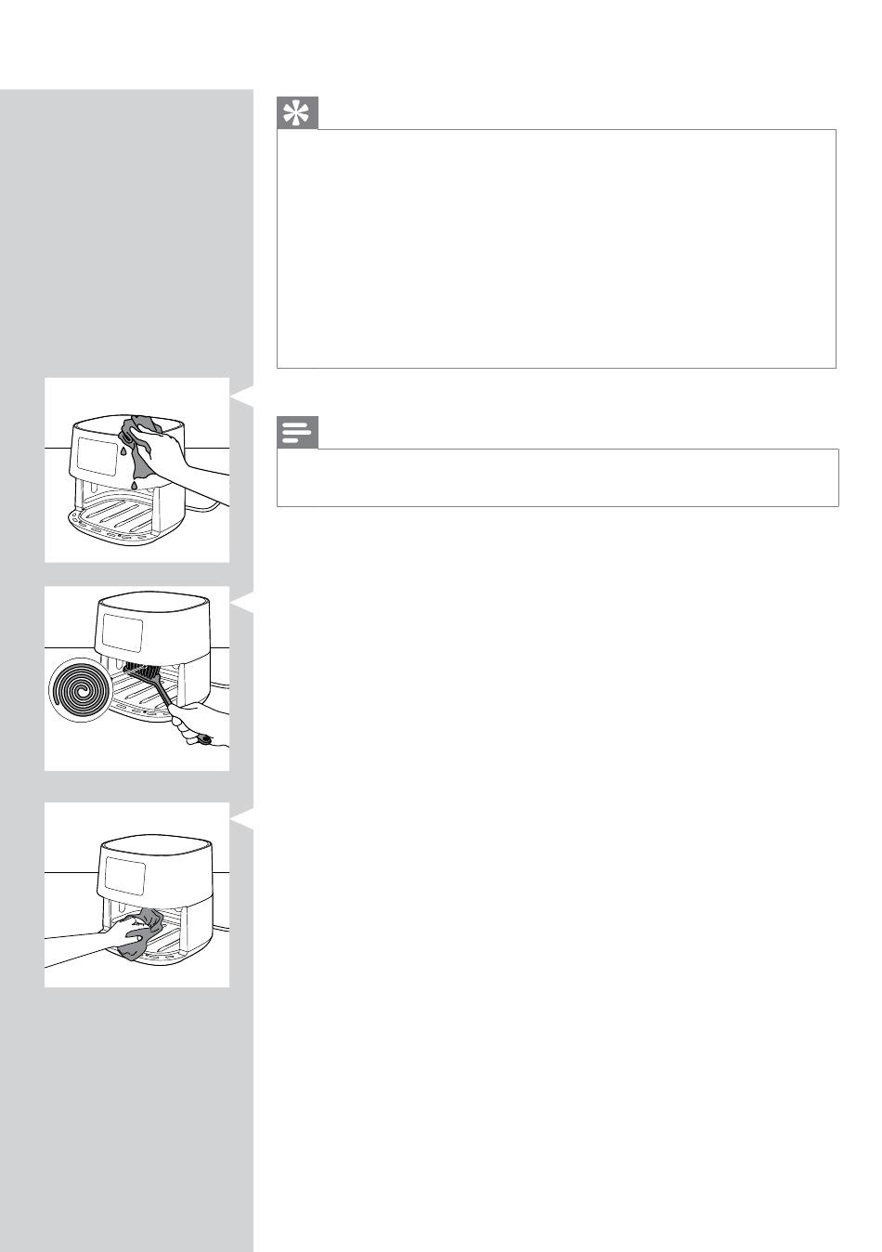Screen dimensions: 882x1252
Task: Click the display screen in third illustration
Action: pyautogui.click(x=124, y=875)
